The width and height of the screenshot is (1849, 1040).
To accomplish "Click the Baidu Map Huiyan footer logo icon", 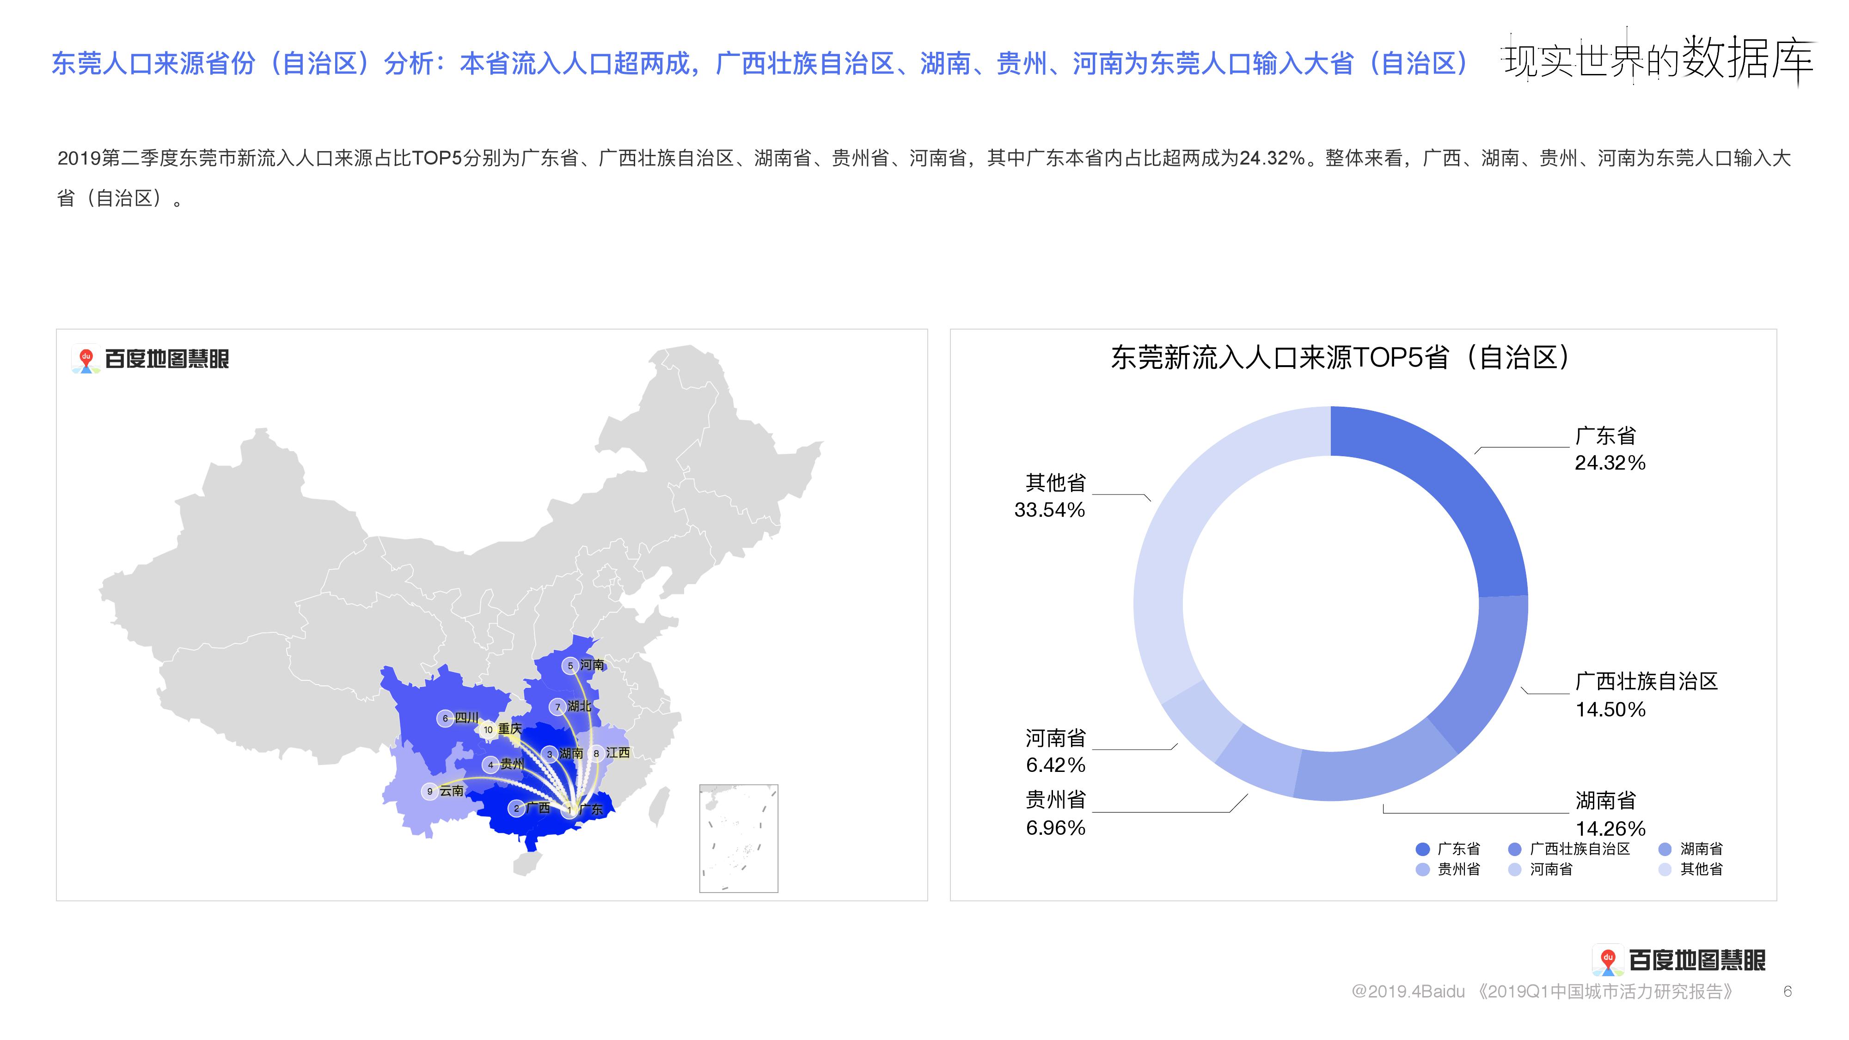I will tap(1608, 960).
